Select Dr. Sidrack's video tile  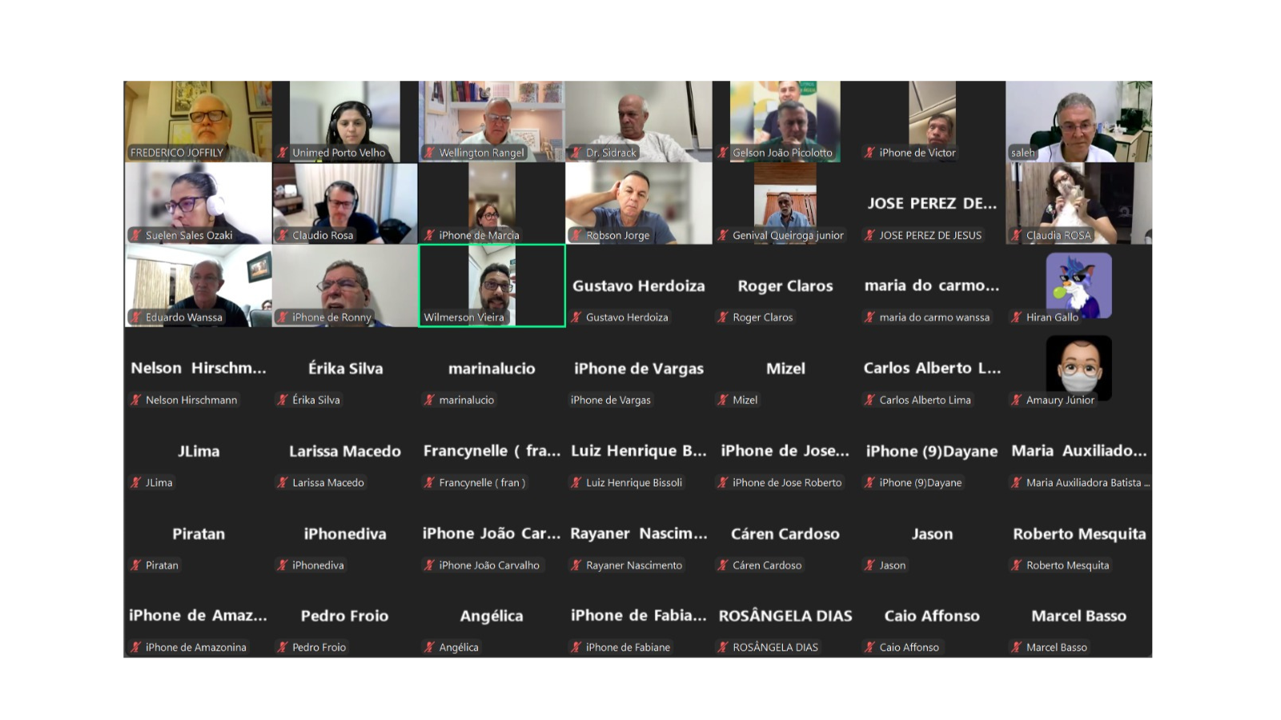coord(639,122)
